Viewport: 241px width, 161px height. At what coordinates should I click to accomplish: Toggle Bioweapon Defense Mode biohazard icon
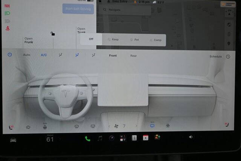(168, 126)
